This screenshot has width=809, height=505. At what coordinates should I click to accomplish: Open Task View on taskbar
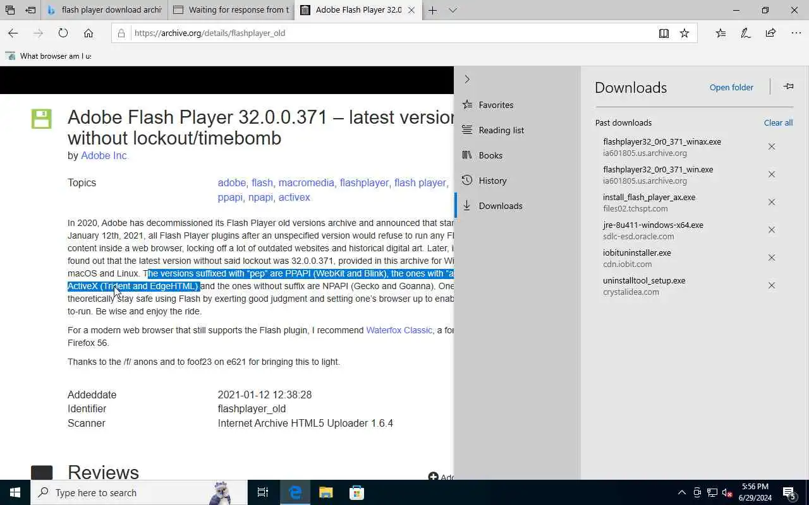(263, 492)
